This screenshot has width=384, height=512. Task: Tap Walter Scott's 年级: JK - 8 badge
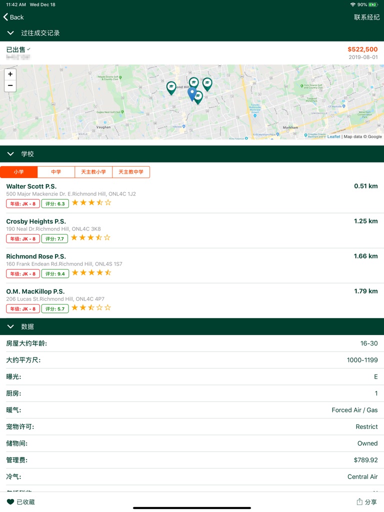[23, 204]
